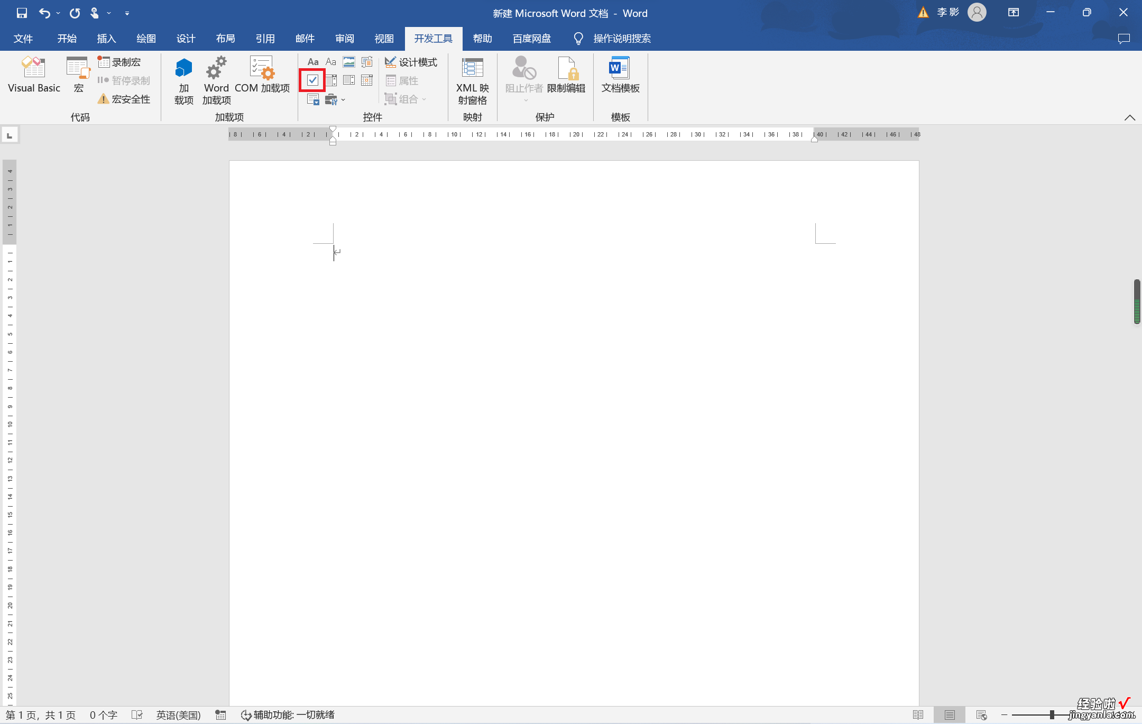Open the Visual Basic editor
1142x724 pixels.
pyautogui.click(x=34, y=76)
